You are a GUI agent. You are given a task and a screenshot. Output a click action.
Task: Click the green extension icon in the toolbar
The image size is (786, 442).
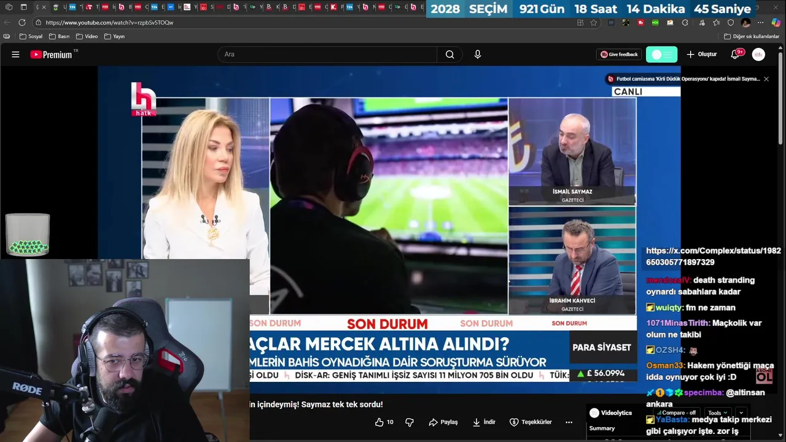[655, 23]
